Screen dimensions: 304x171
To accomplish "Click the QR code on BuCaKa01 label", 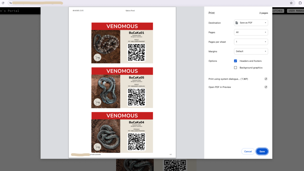I will point(137,52).
